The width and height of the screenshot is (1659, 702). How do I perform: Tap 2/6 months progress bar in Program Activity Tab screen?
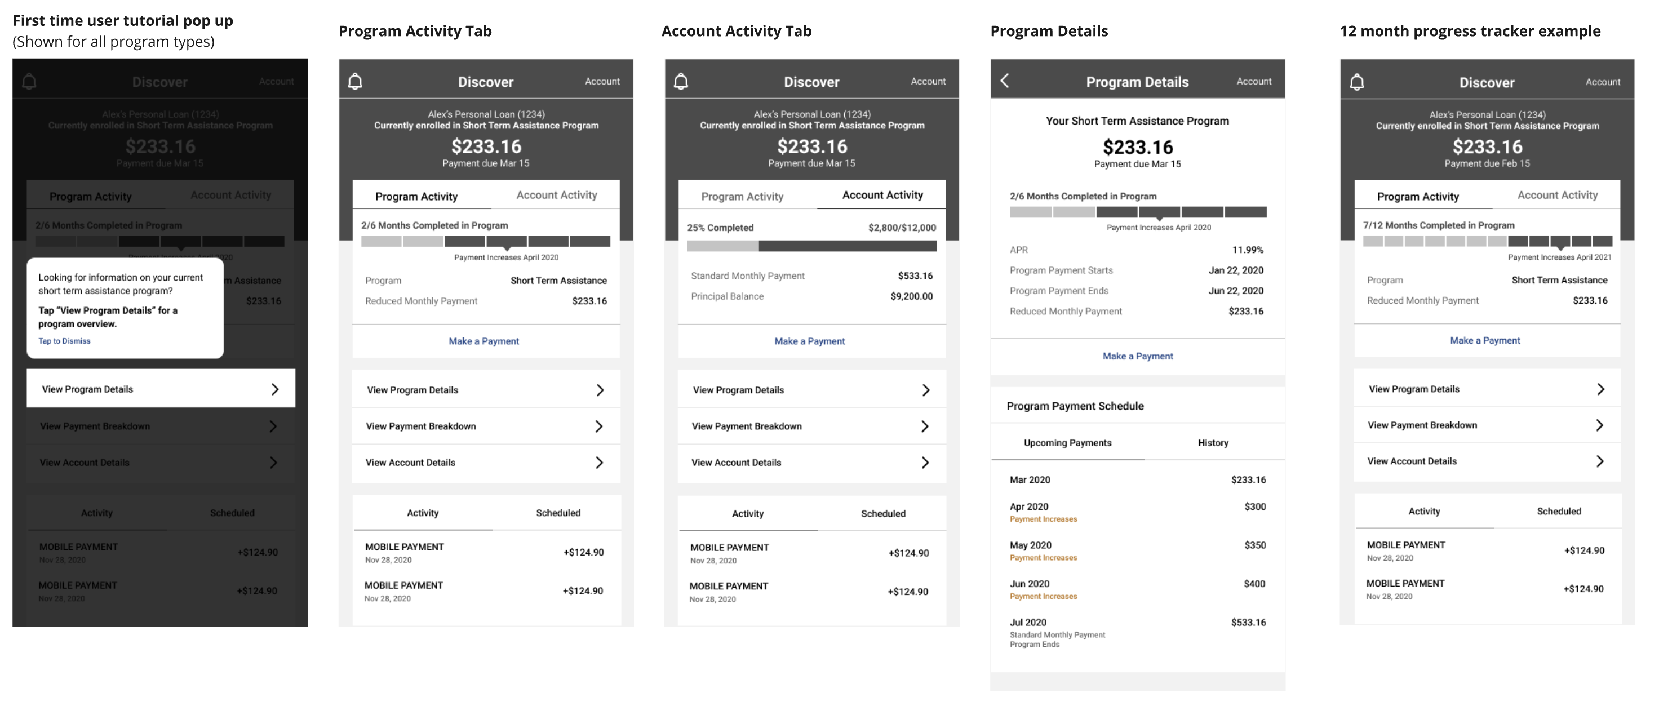[x=486, y=241]
